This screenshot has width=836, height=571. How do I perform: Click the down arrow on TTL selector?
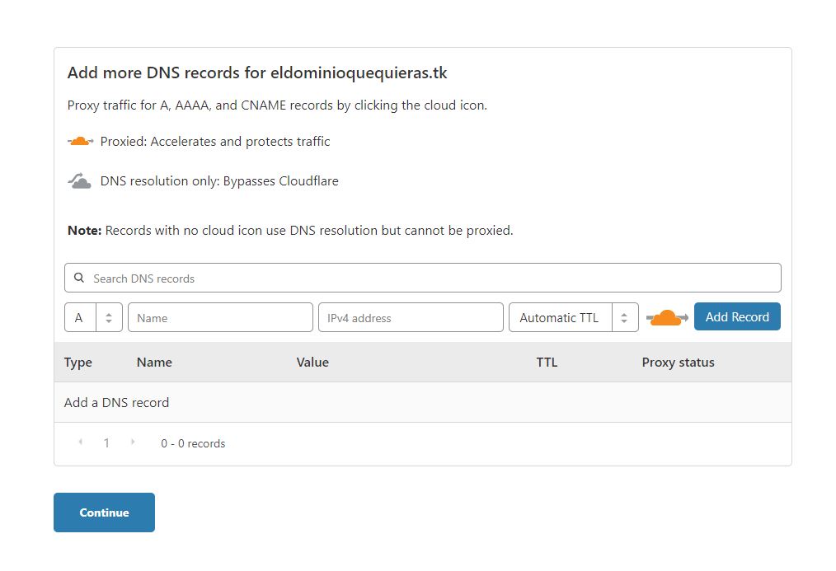click(625, 321)
